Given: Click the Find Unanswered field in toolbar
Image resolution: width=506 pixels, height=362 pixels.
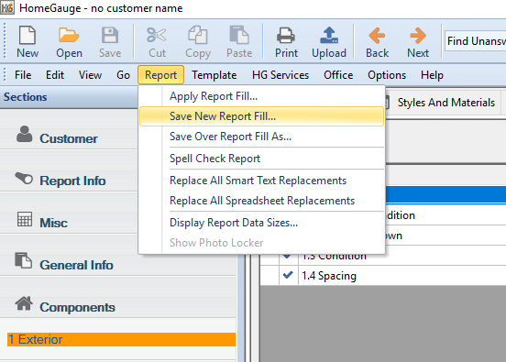Looking at the screenshot, I should [x=475, y=41].
